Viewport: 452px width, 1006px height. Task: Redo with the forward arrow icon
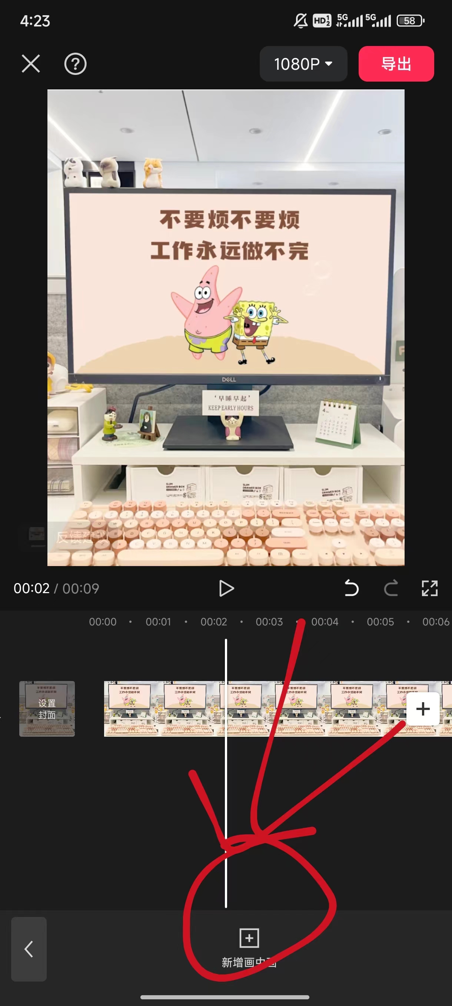coord(391,588)
